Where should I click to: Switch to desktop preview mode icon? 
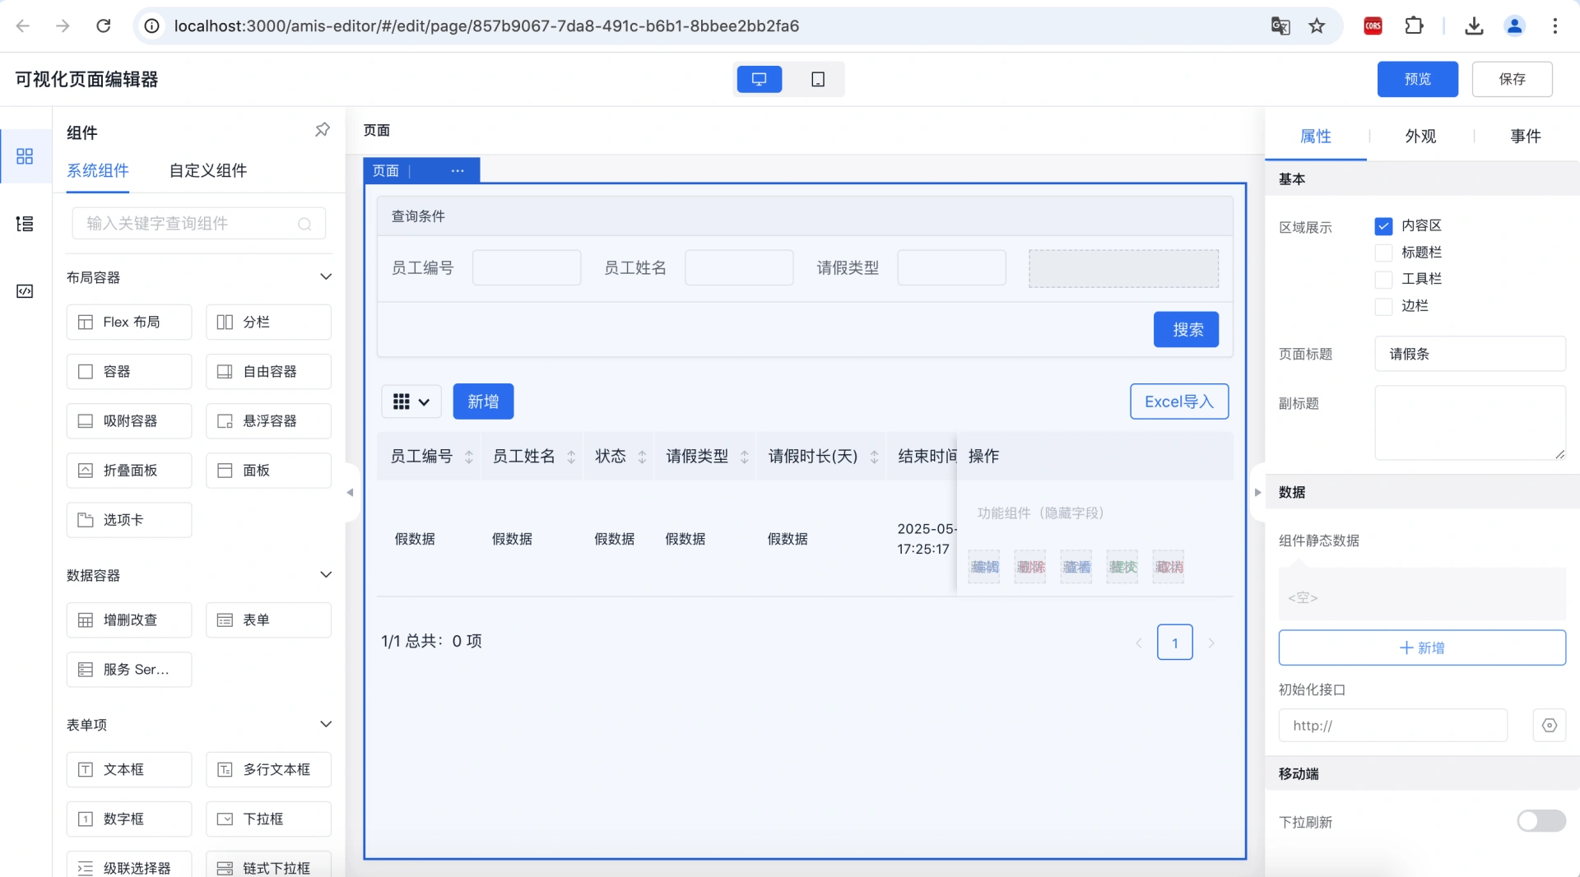click(x=759, y=79)
